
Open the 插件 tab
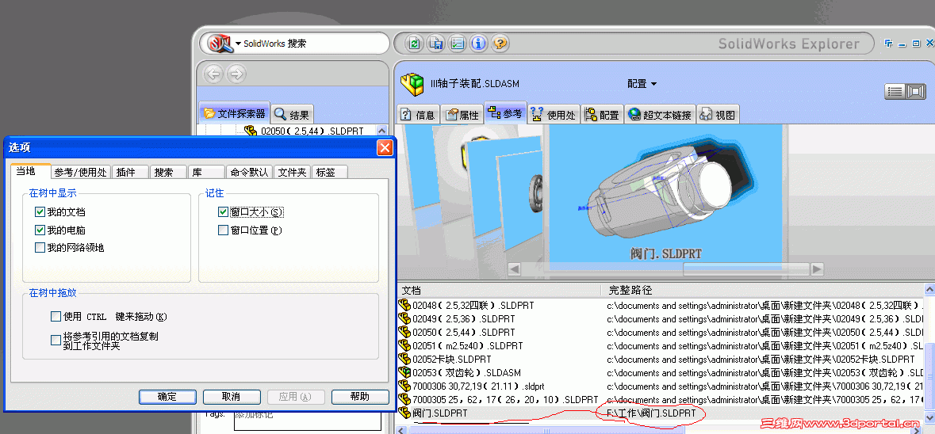(130, 172)
